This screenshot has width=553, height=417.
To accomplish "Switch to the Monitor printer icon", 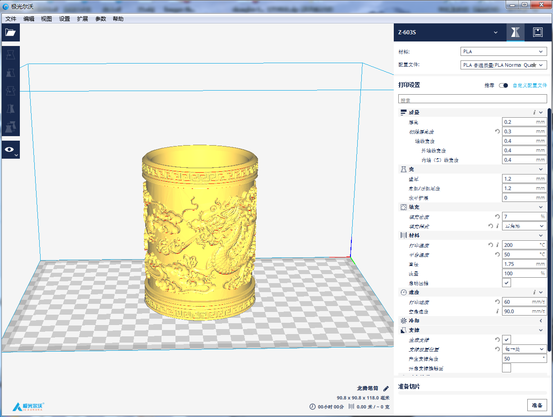I will [537, 32].
